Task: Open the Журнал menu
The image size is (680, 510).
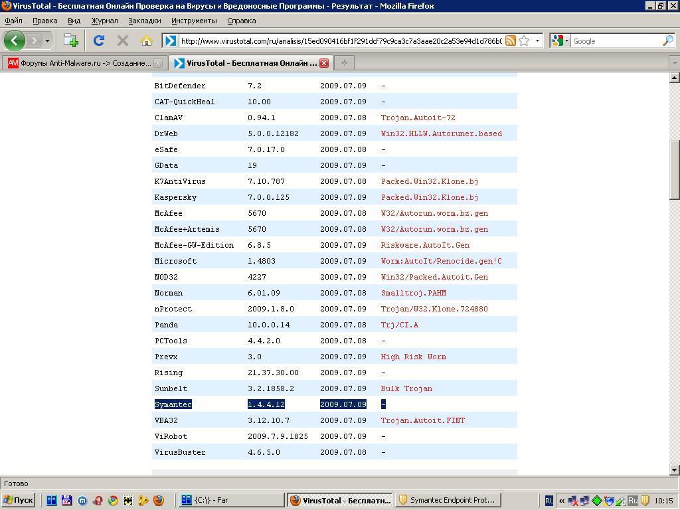Action: [104, 21]
